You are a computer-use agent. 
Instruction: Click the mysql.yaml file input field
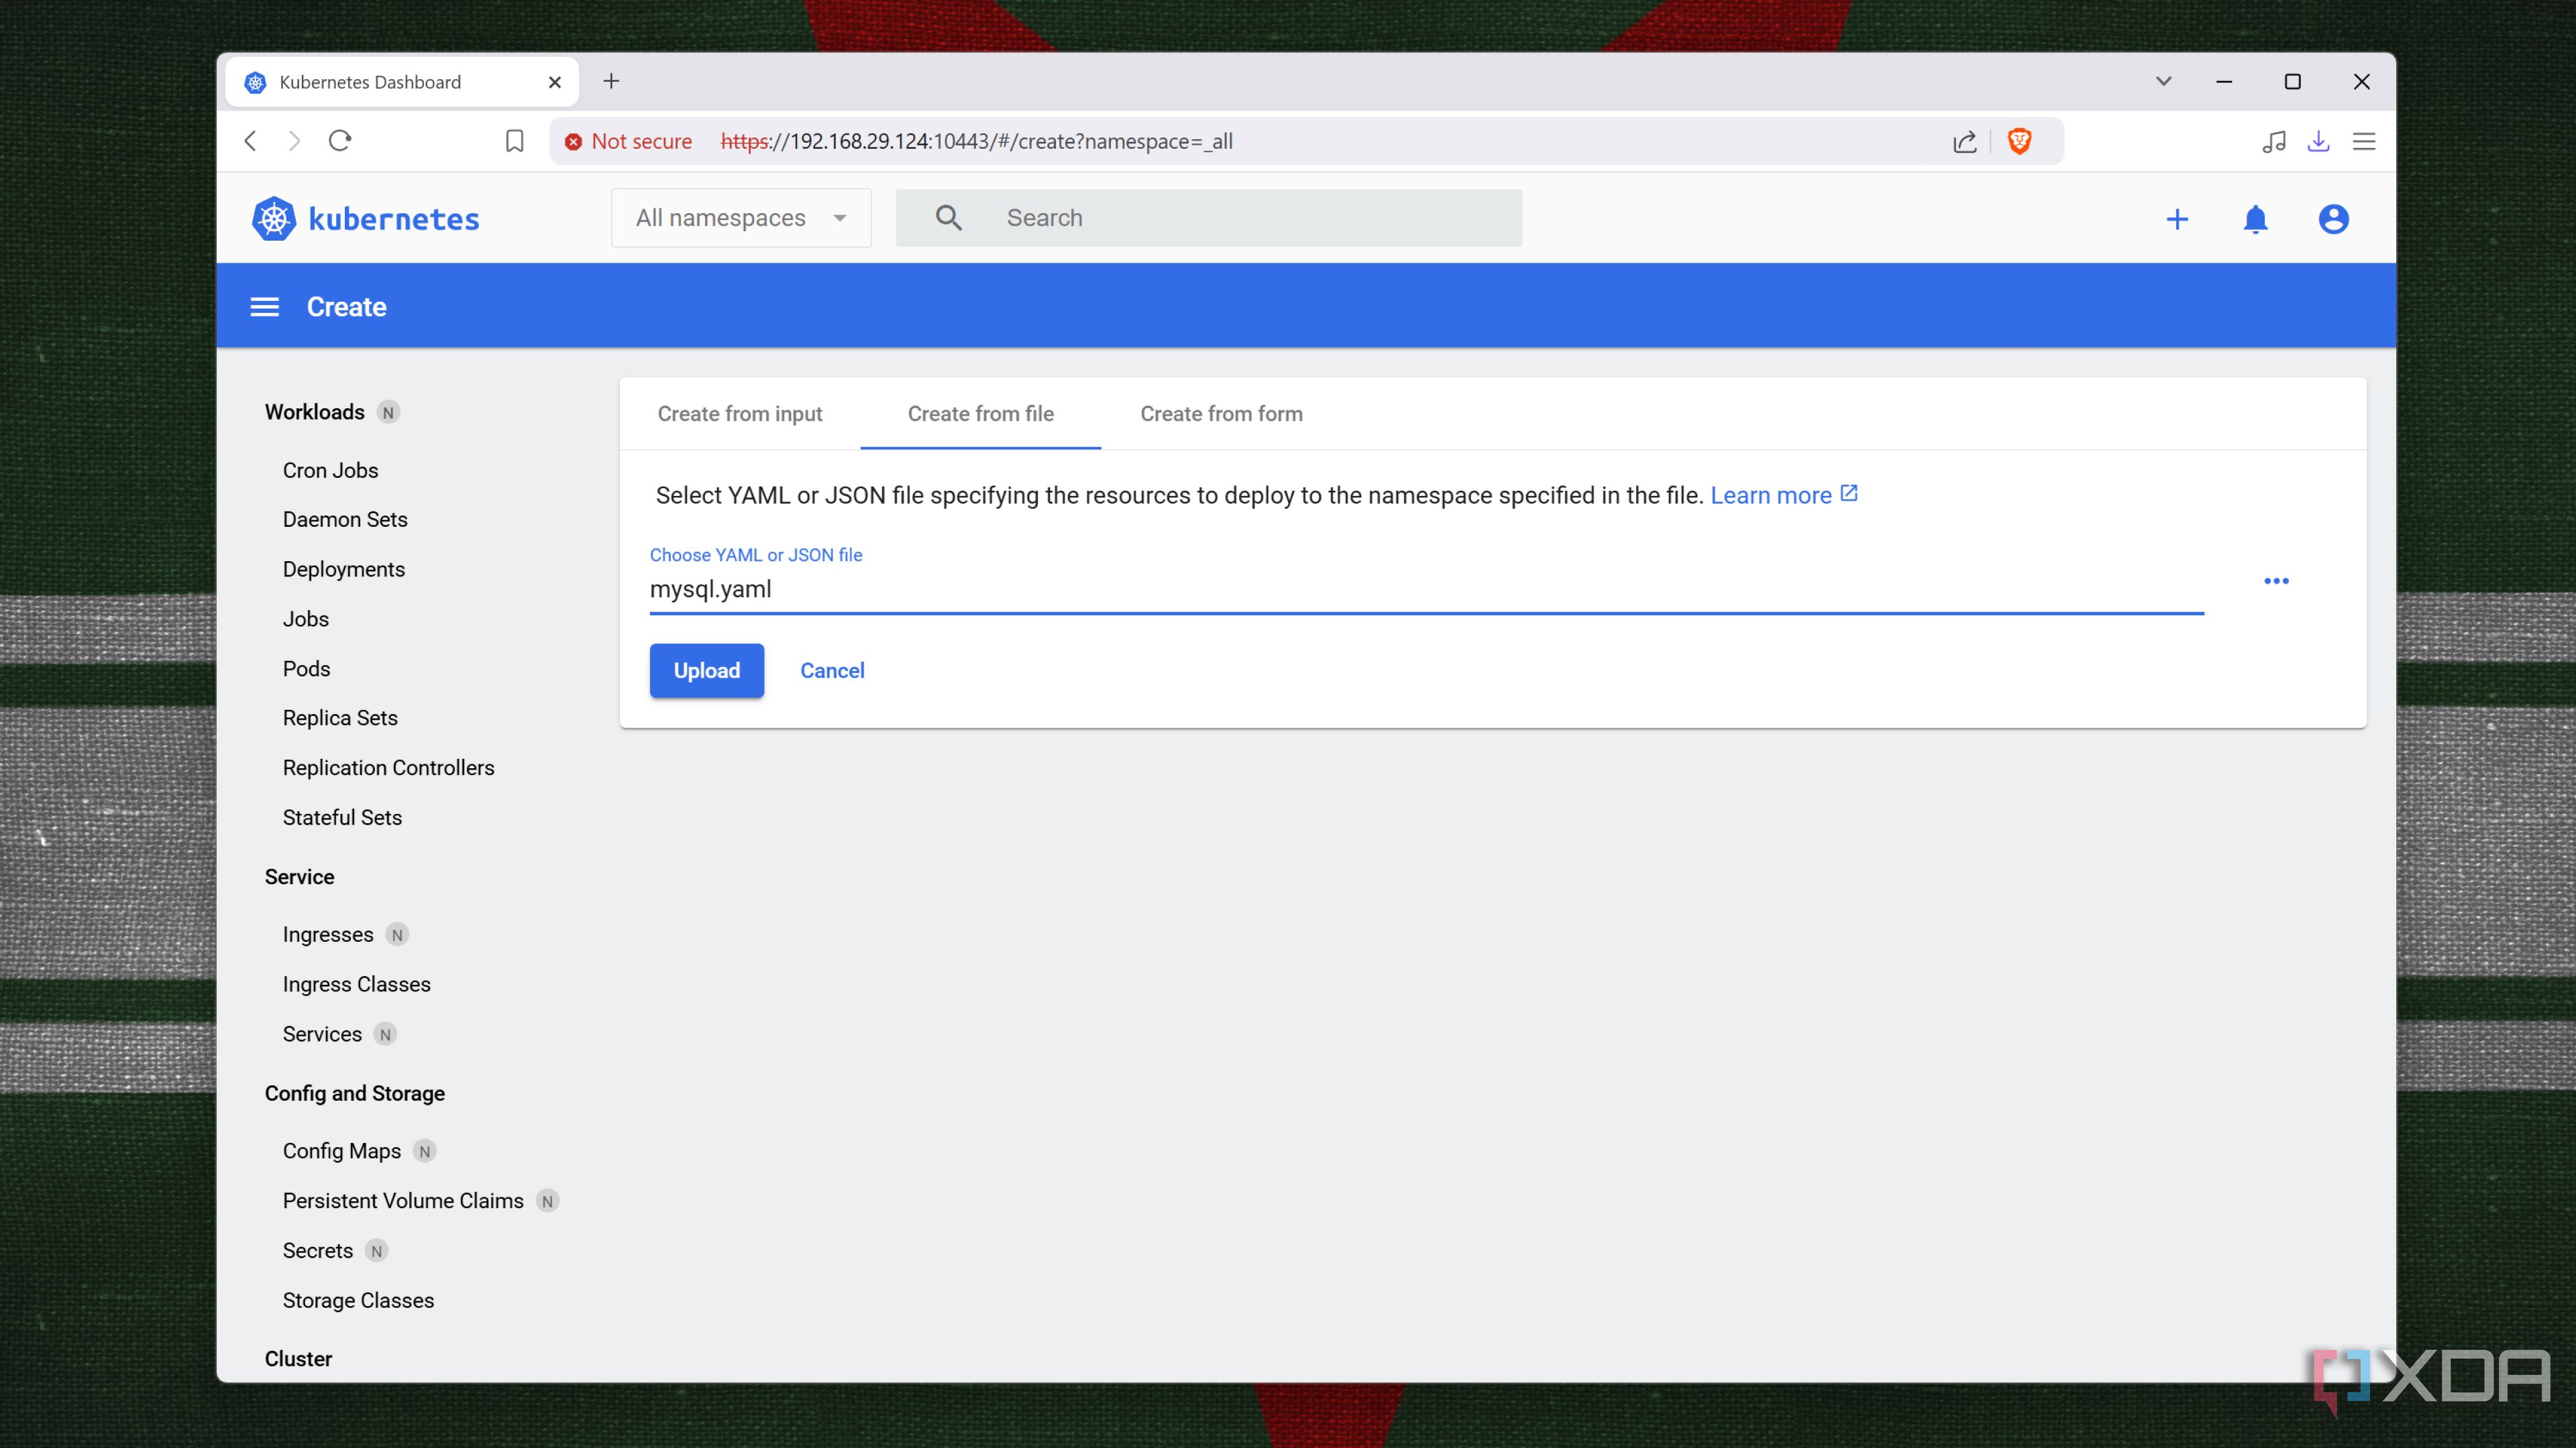click(1426, 589)
